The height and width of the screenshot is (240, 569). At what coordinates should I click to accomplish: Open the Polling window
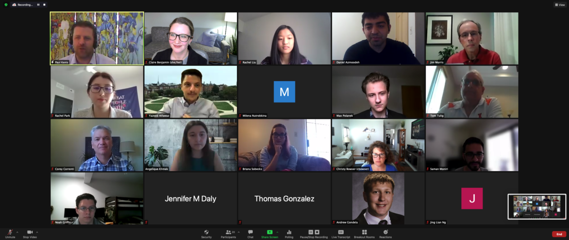289,234
